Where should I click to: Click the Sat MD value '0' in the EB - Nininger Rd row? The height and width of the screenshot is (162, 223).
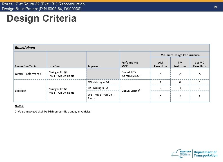point(199,88)
